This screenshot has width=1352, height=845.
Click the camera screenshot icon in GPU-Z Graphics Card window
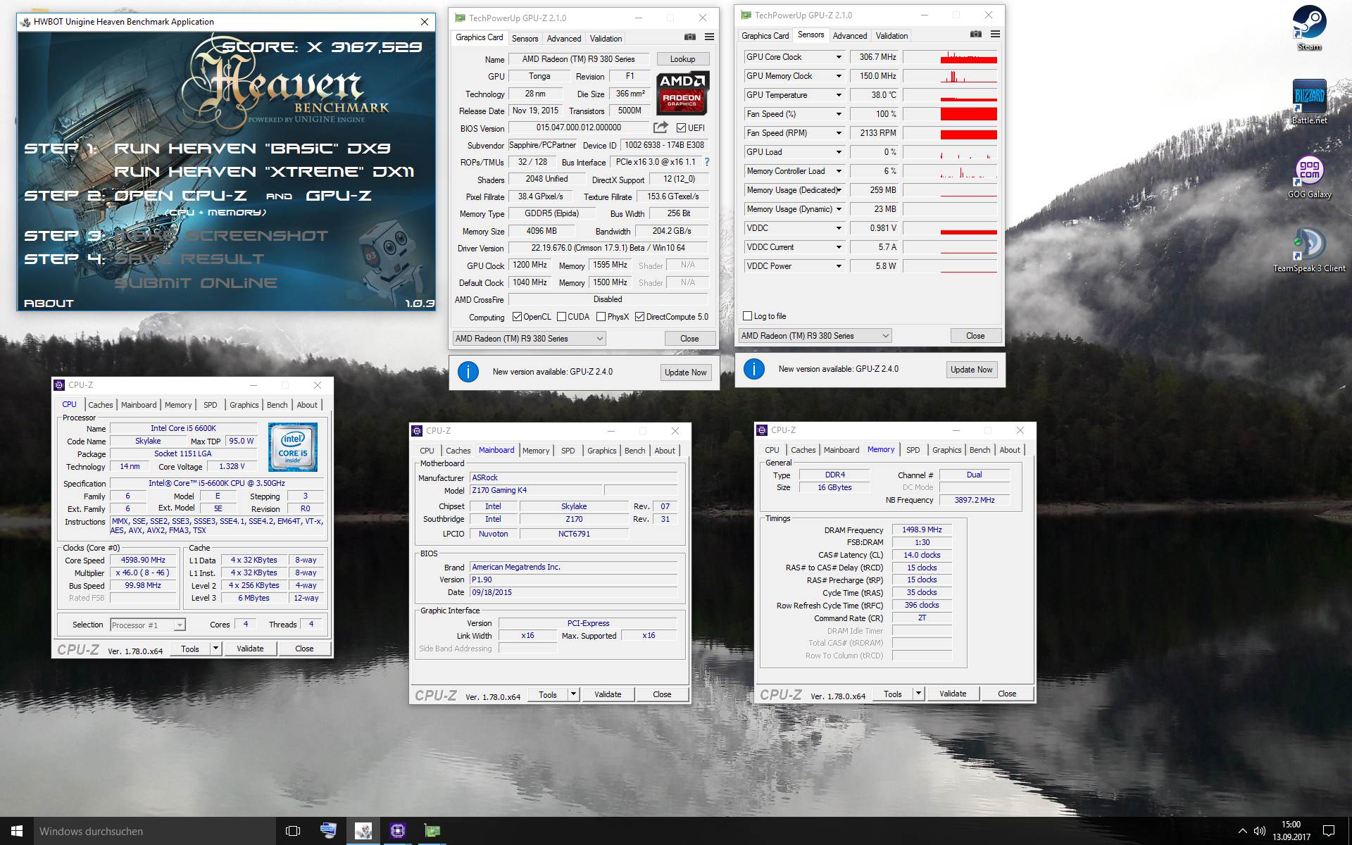[x=690, y=37]
